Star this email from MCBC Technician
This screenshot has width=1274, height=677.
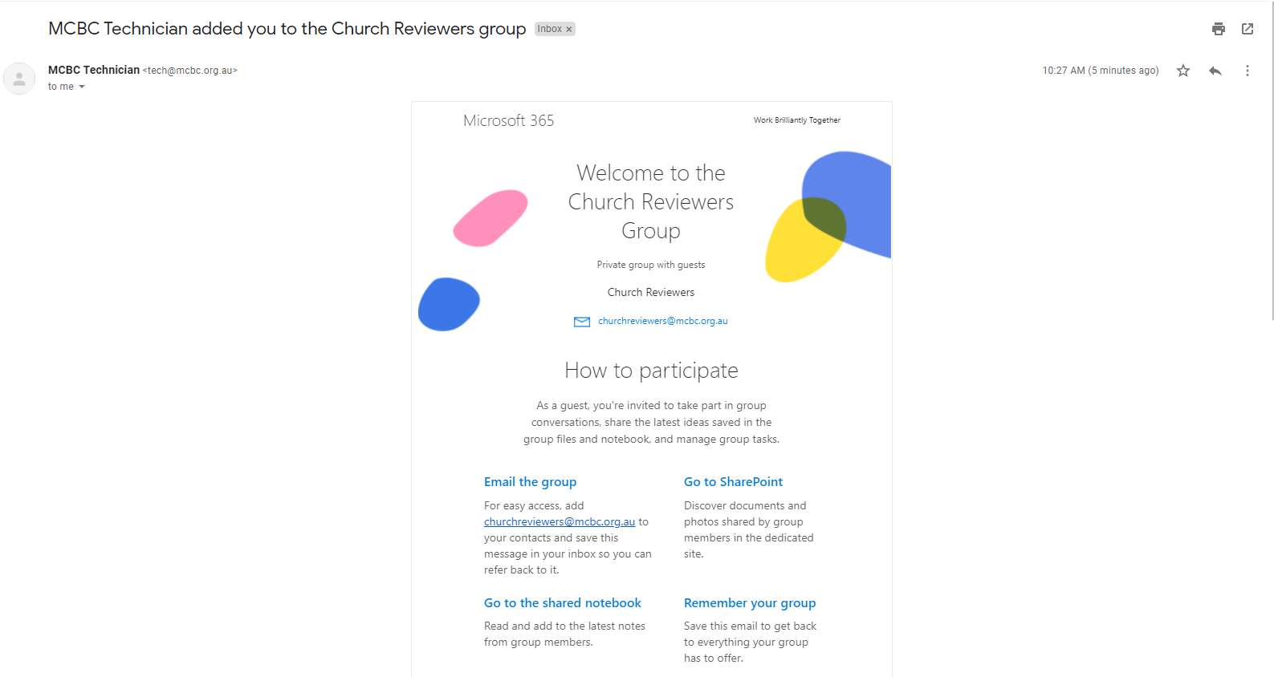[x=1183, y=71]
